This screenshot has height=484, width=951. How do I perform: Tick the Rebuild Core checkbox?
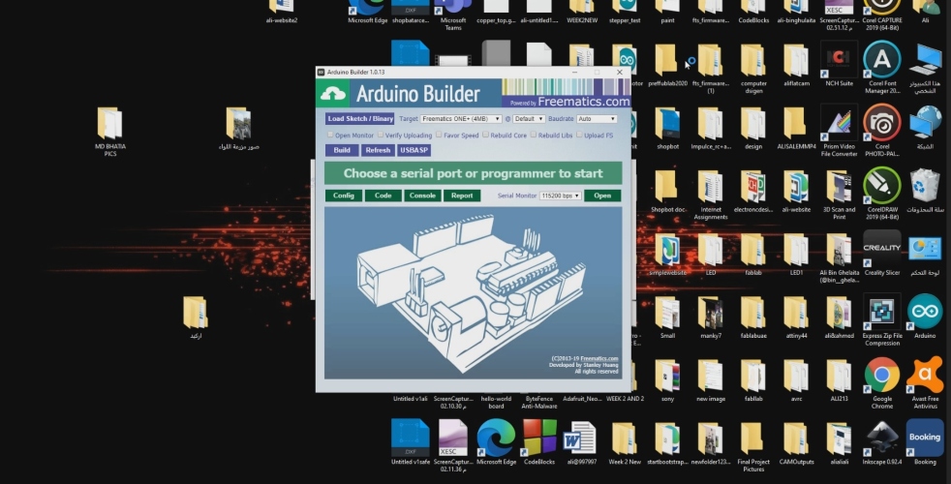tap(485, 135)
